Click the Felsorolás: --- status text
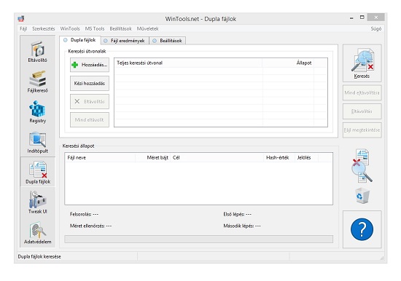Screen dimensions: 401x281 click(84, 214)
